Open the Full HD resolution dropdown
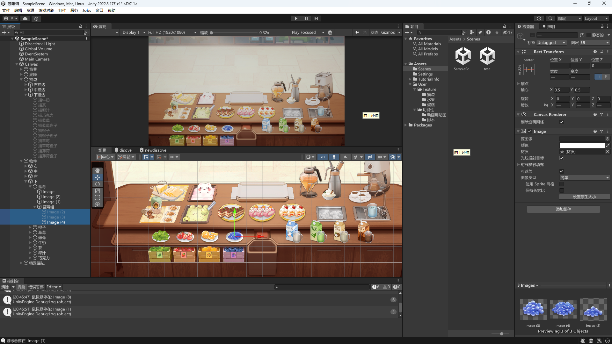The height and width of the screenshot is (344, 612). coord(172,32)
